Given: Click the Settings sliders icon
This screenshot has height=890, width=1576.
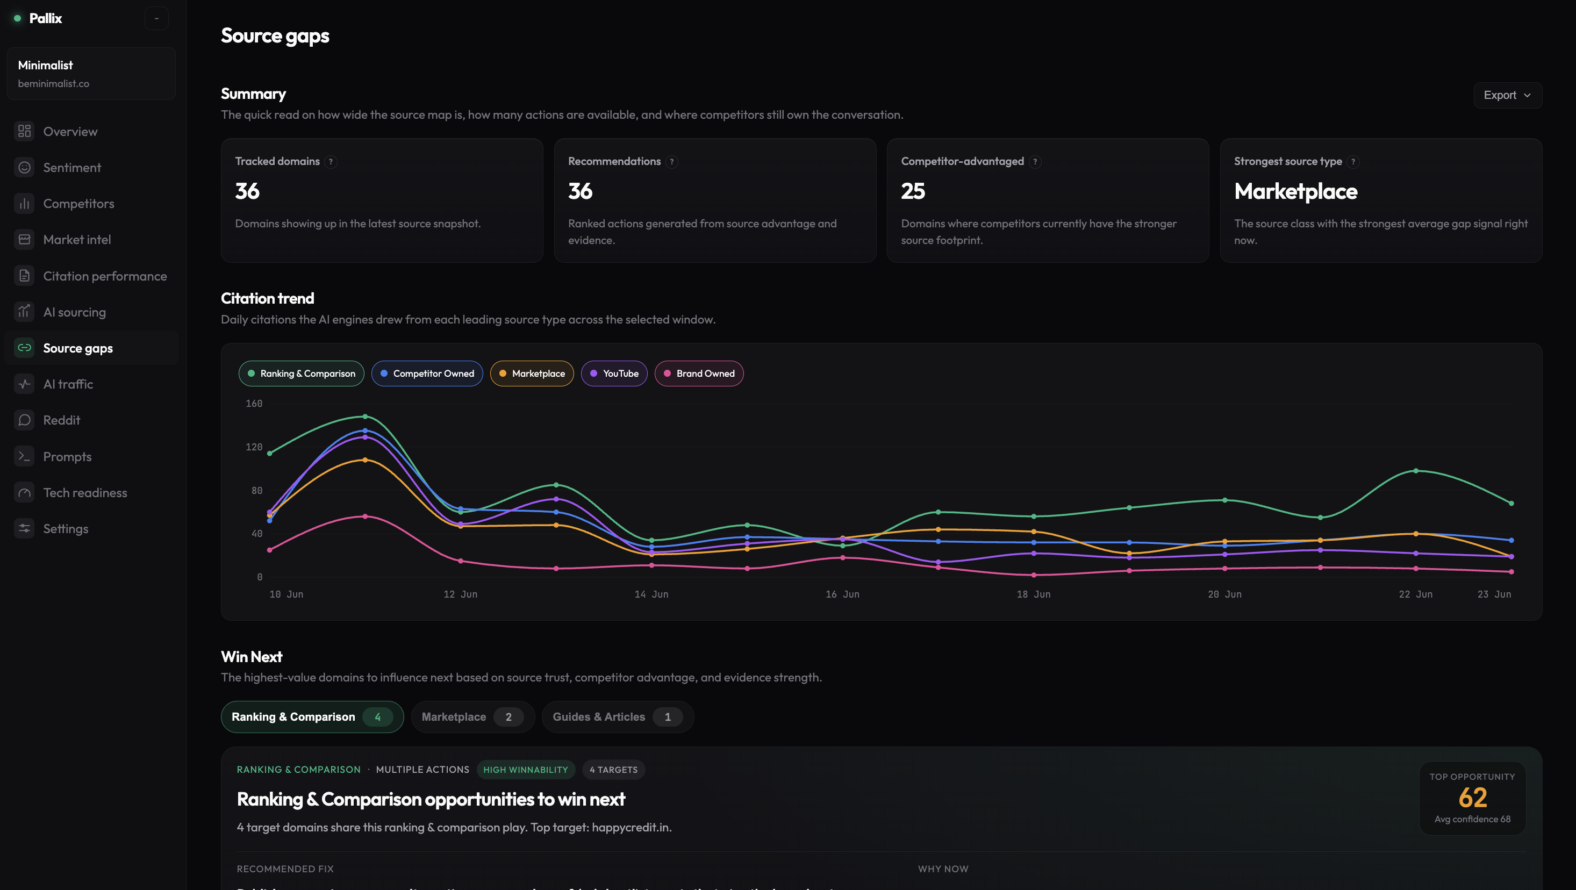Looking at the screenshot, I should pyautogui.click(x=25, y=528).
